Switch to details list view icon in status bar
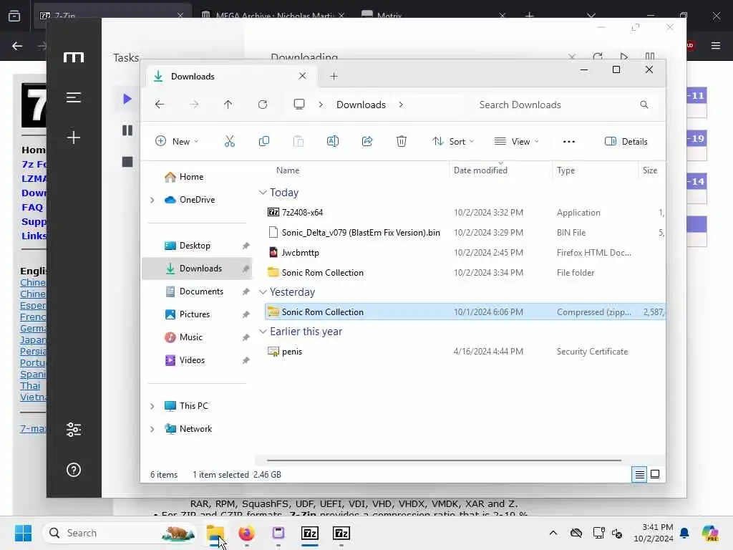 (639, 475)
